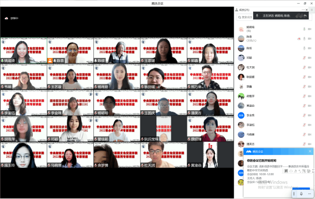Click the orange host badge on 陈香's video tile
This screenshot has height=199, width=315.
(x=50, y=61)
